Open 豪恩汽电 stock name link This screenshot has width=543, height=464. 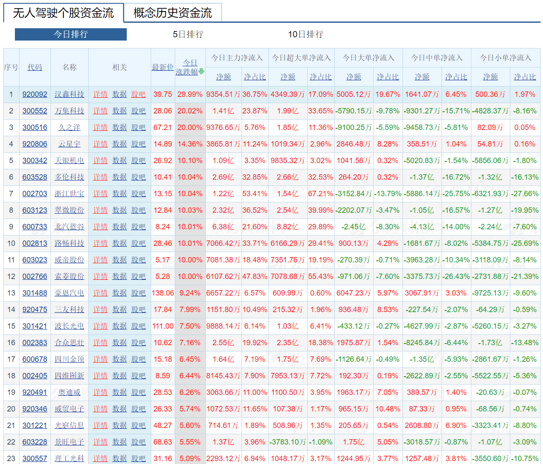[x=70, y=293]
